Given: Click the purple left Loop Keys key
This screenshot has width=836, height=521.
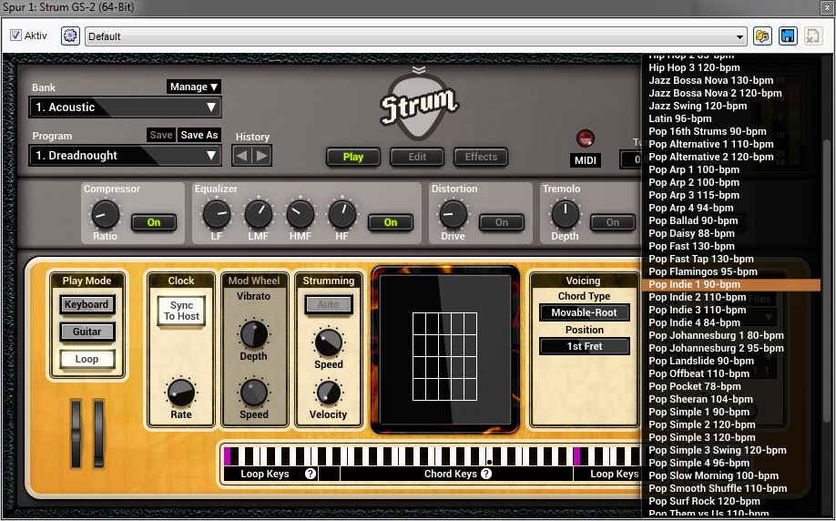Looking at the screenshot, I should click(x=228, y=456).
